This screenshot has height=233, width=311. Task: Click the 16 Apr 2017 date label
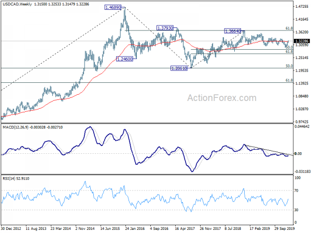(x=185, y=228)
